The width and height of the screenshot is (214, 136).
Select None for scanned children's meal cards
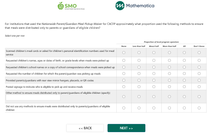(x=124, y=53)
